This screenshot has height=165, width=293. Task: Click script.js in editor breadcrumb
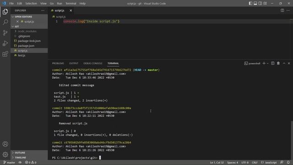60,16
